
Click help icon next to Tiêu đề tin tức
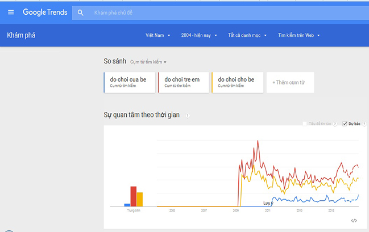click(x=335, y=124)
